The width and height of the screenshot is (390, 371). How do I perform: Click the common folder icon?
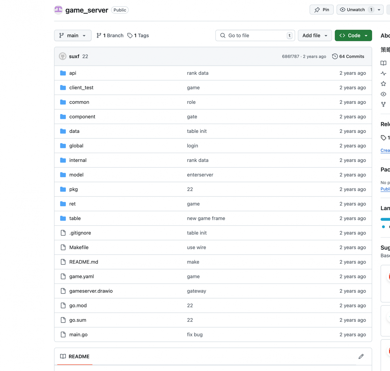pyautogui.click(x=63, y=102)
